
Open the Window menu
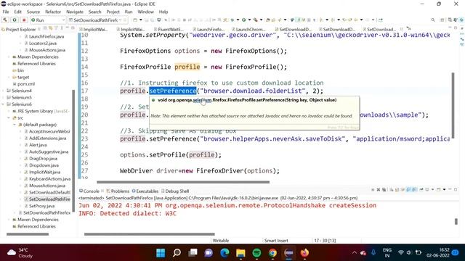(145, 12)
